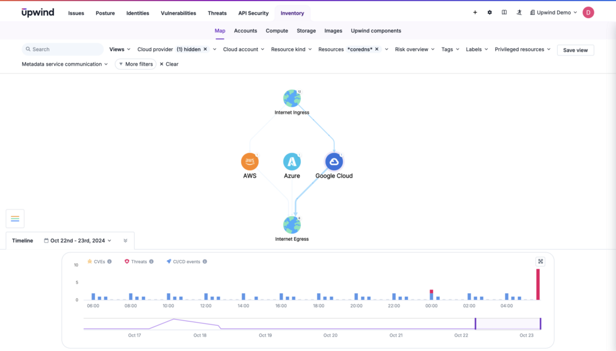
Task: Expand the timeline chart to fullscreen
Action: click(540, 261)
